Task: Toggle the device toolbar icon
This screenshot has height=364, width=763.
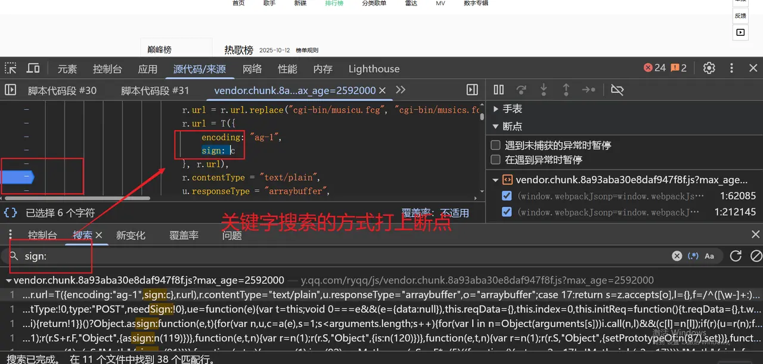Action: [33, 68]
